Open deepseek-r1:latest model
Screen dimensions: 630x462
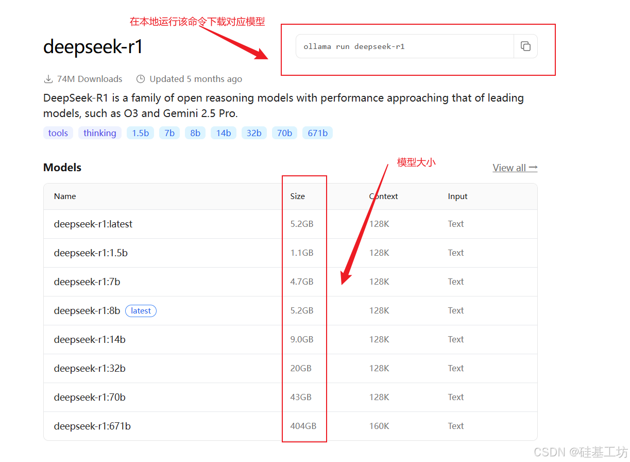(93, 224)
